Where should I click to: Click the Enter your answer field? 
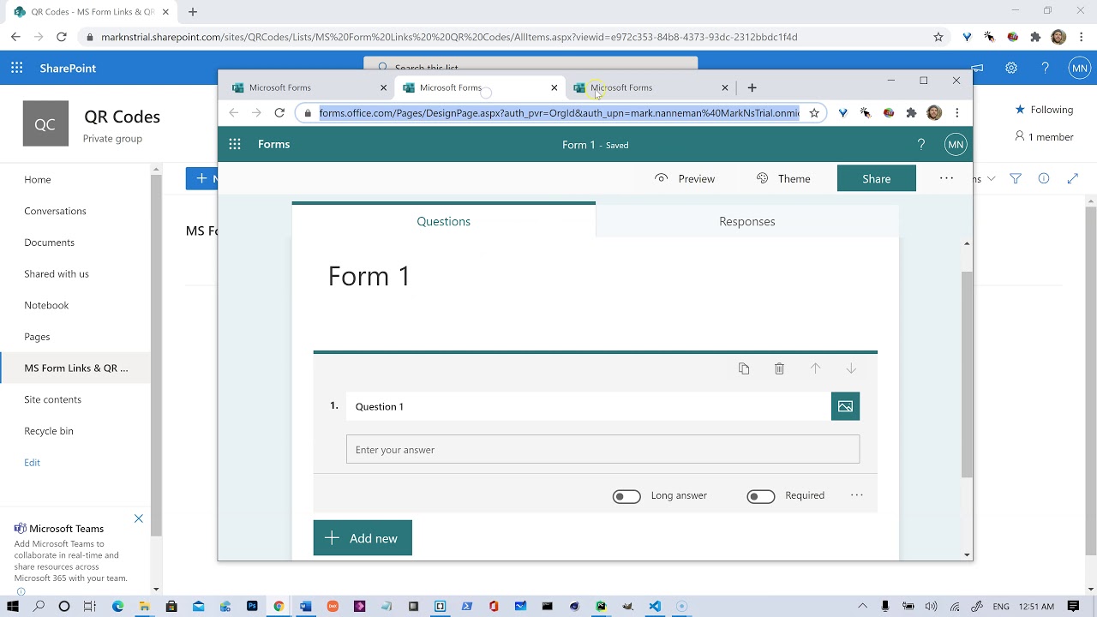tap(602, 449)
